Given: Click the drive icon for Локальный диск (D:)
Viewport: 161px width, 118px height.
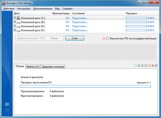Looking at the screenshot, I should 18,22.
